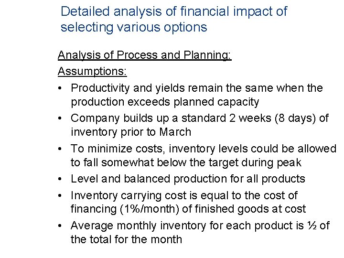Click the line 'inventory prior to March'
The height and width of the screenshot is (258, 344).
point(131,132)
